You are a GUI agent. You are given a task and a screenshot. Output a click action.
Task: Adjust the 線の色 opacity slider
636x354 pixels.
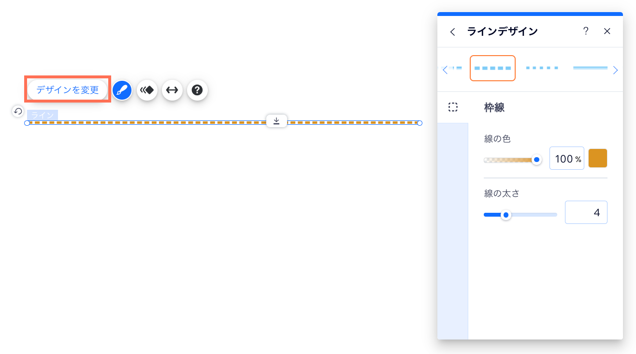pos(512,160)
